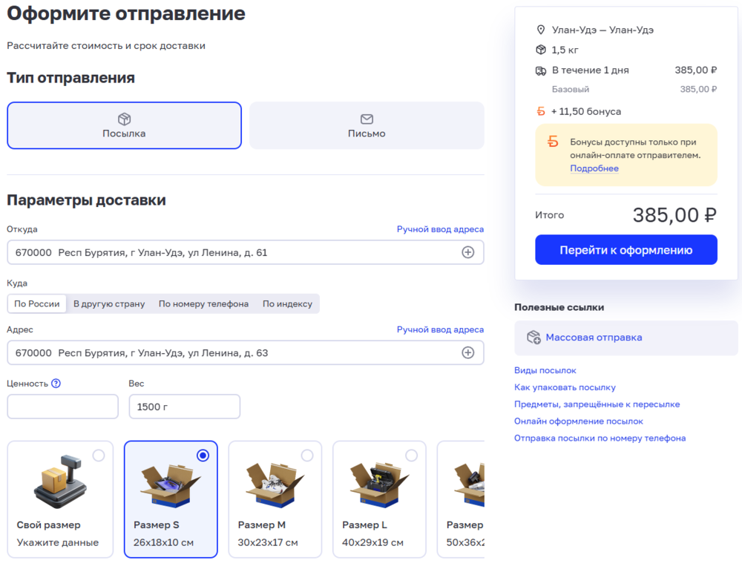Click the Ценность input field
The width and height of the screenshot is (742, 569).
pyautogui.click(x=62, y=406)
